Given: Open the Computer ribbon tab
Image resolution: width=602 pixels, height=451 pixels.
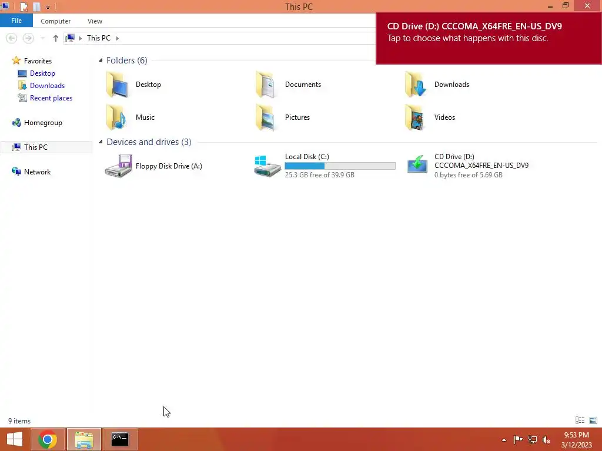Looking at the screenshot, I should tap(56, 21).
